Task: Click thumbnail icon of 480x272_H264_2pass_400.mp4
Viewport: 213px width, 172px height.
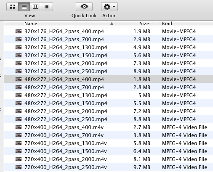Action: coord(19,79)
